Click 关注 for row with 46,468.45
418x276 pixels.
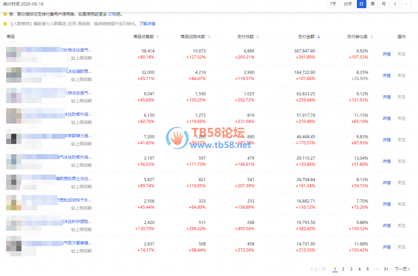401,140
